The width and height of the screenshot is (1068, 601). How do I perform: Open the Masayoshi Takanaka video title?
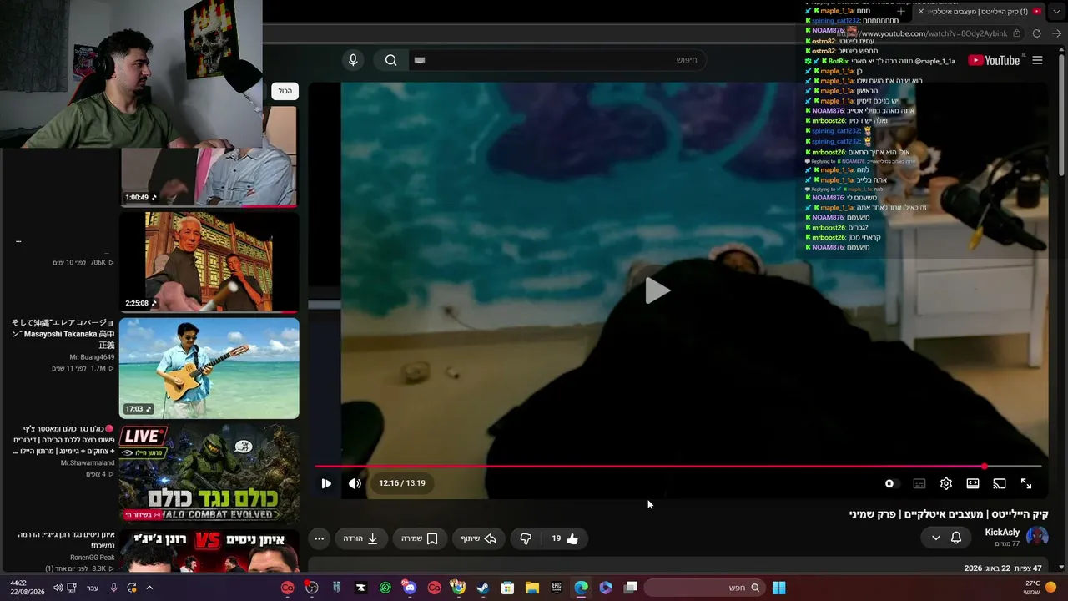(x=63, y=334)
